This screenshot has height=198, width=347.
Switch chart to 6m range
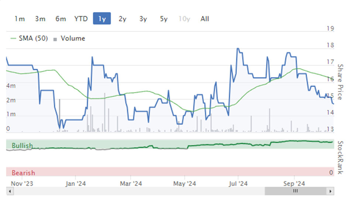pos(61,19)
